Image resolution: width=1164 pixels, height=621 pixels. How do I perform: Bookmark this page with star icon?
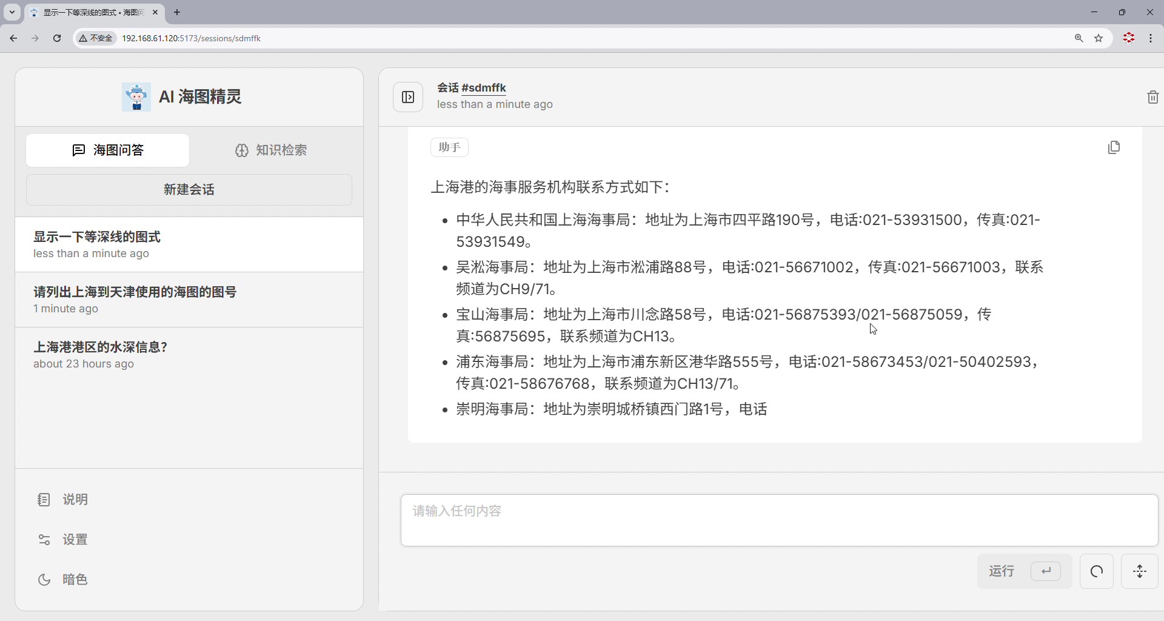click(x=1099, y=38)
